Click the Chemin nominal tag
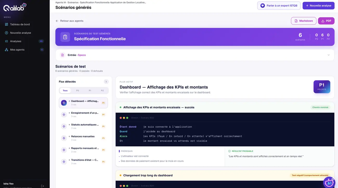The width and height of the screenshot is (338, 188). click(x=320, y=107)
